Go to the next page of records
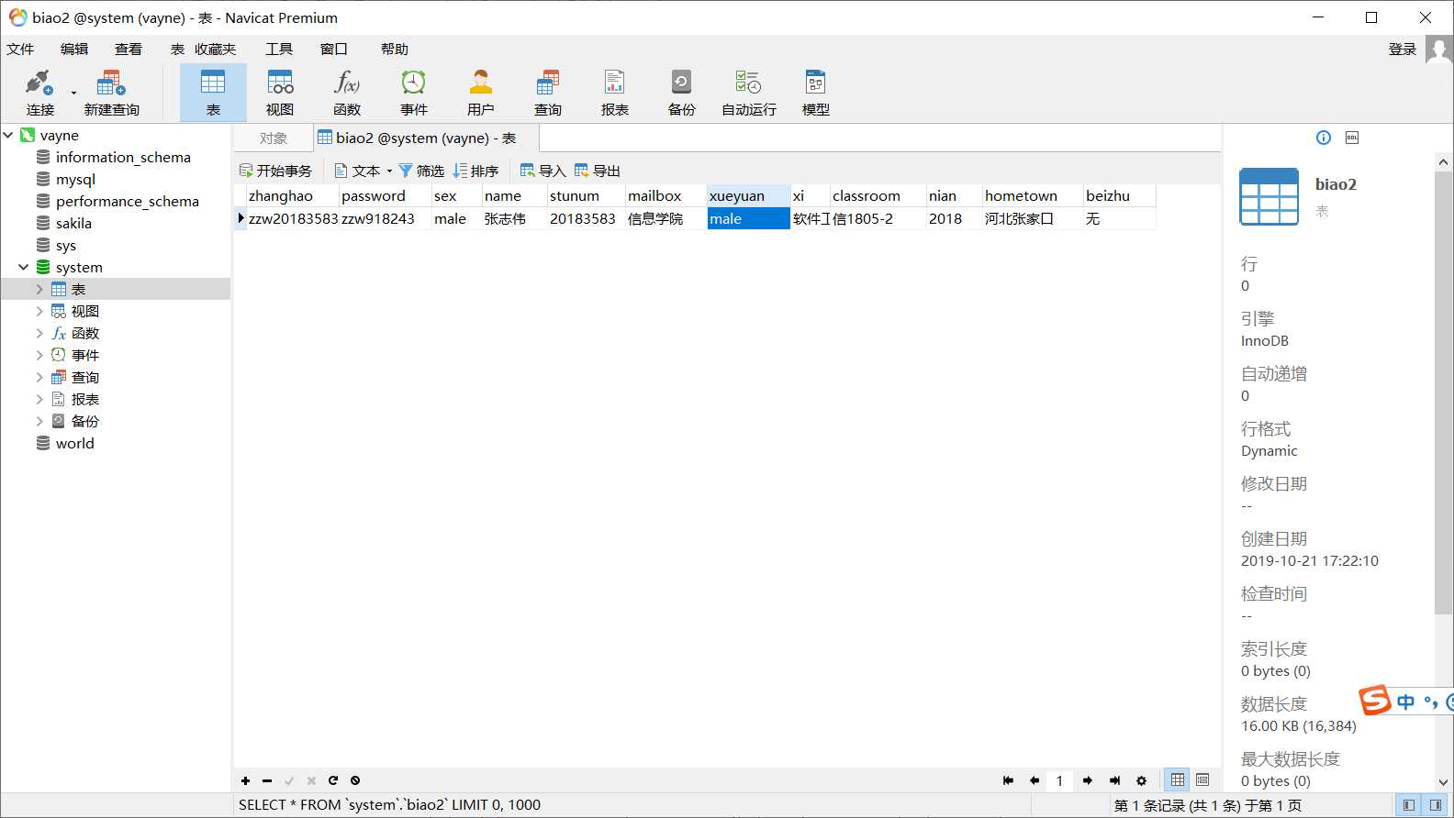This screenshot has height=818, width=1454. (1088, 780)
